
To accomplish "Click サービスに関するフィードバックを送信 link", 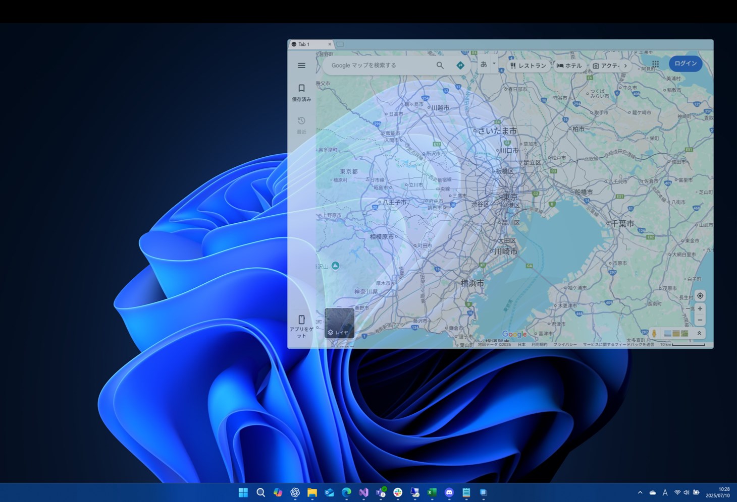I will click(618, 345).
